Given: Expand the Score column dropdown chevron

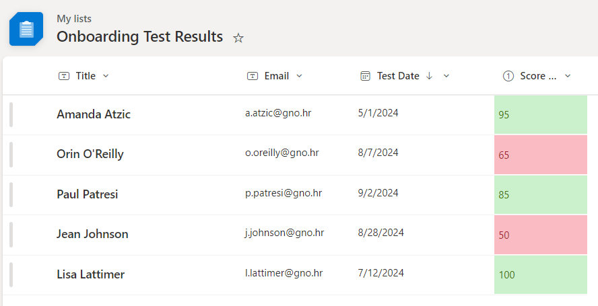Looking at the screenshot, I should pyautogui.click(x=567, y=76).
